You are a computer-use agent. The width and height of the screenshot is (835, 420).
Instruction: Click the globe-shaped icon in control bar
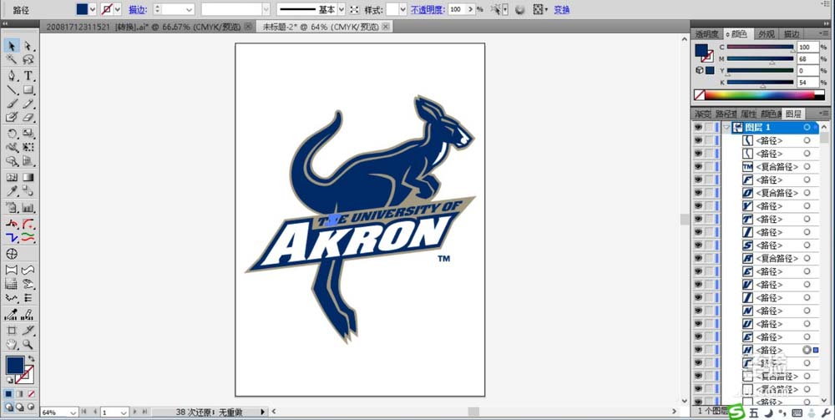coord(520,9)
